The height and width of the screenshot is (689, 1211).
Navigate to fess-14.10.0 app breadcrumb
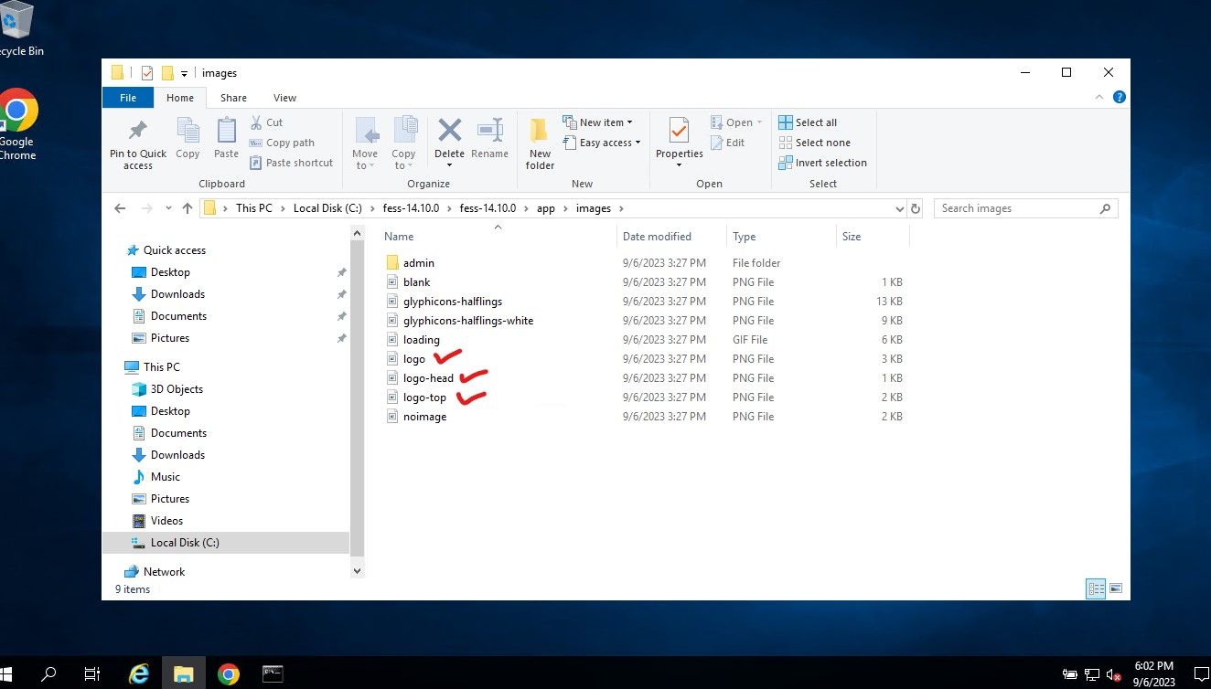(x=545, y=208)
